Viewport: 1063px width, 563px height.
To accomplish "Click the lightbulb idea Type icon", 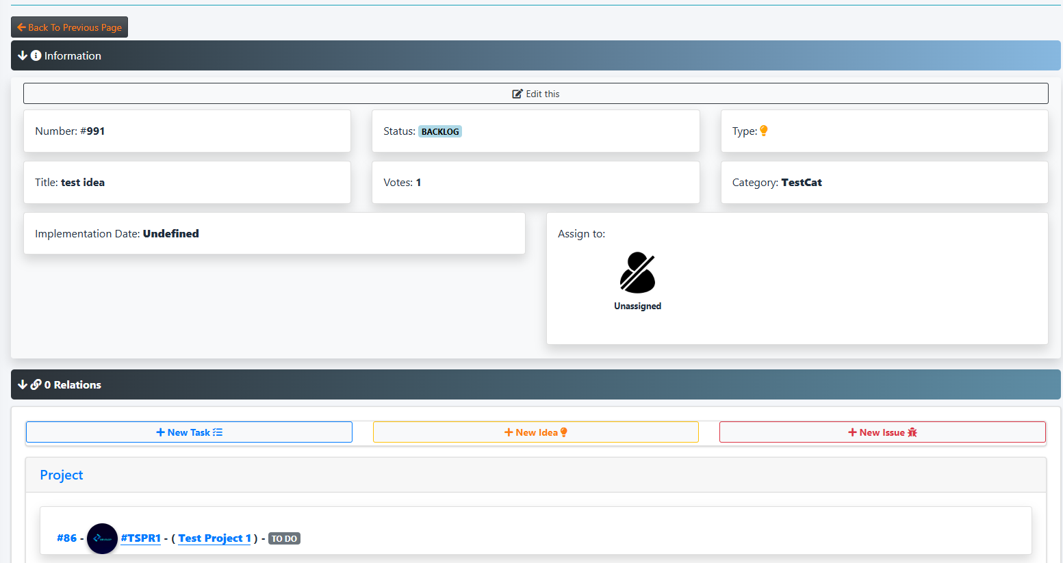I will click(x=764, y=131).
